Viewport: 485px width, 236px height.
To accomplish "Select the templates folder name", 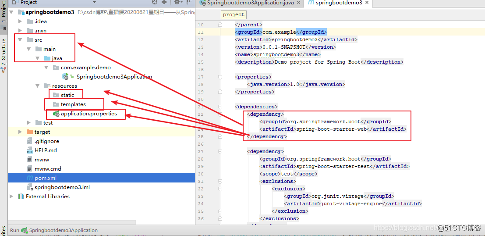I will tap(73, 104).
